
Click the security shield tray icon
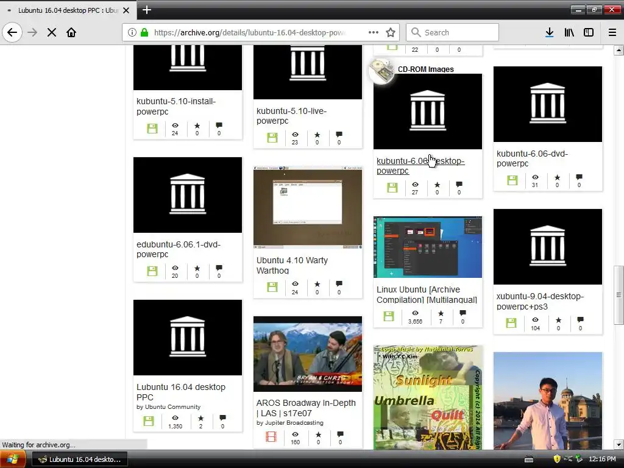[557, 459]
